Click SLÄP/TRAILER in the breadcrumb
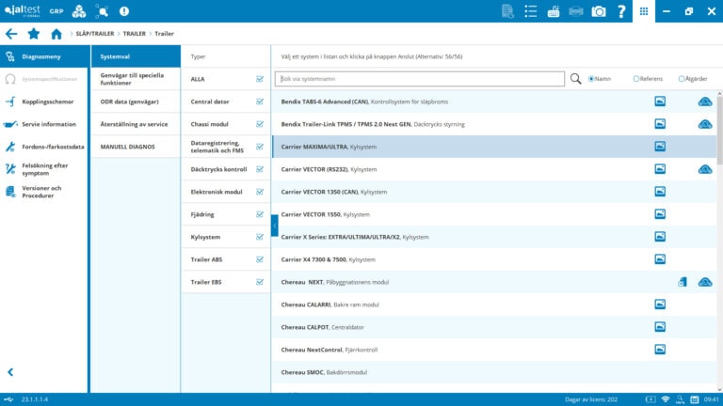This screenshot has height=406, width=723. pyautogui.click(x=94, y=34)
